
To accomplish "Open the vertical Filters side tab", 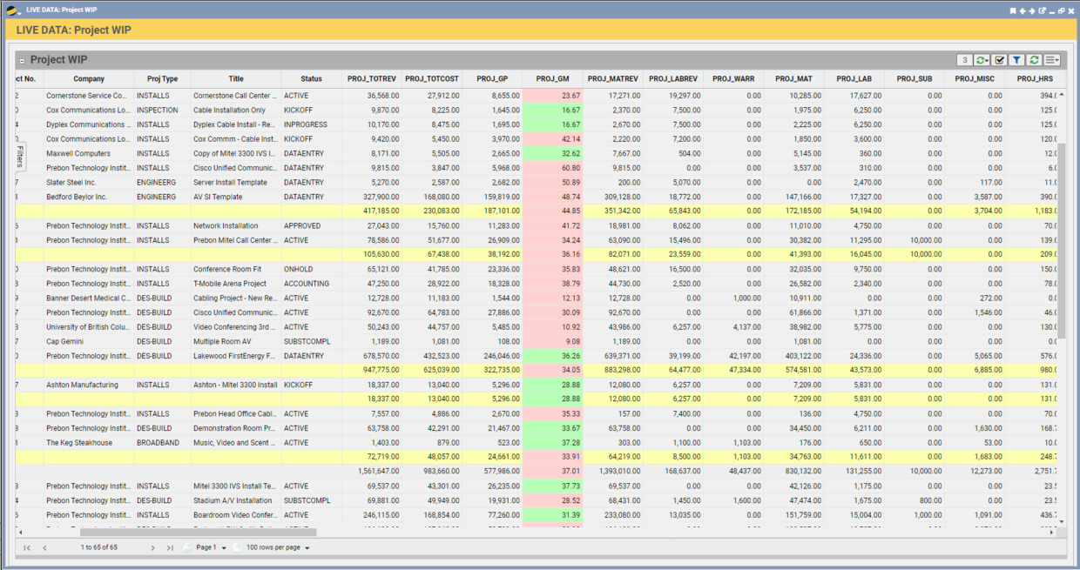I will click(x=20, y=158).
